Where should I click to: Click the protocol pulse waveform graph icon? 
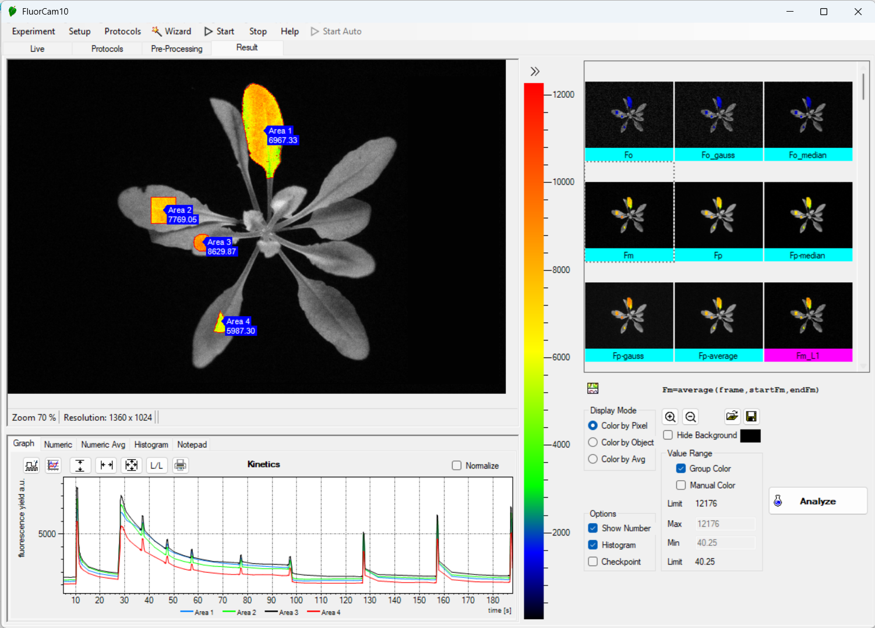coord(31,465)
